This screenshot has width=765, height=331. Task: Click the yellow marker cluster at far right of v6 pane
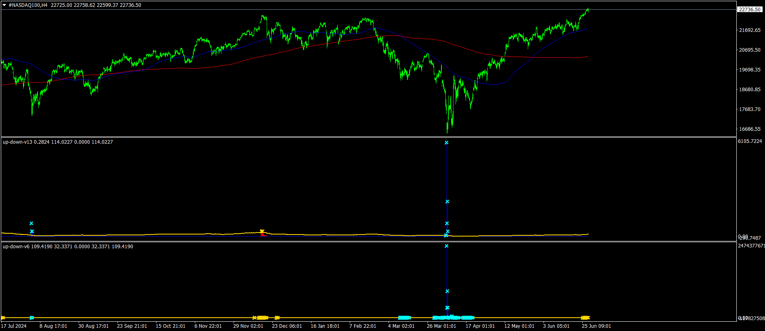[x=585, y=318]
